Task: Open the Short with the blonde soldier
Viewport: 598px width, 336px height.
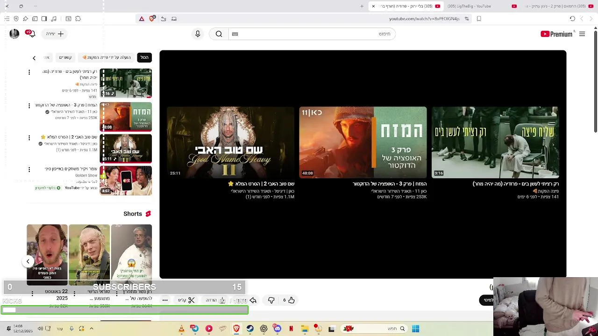Action: [89, 255]
